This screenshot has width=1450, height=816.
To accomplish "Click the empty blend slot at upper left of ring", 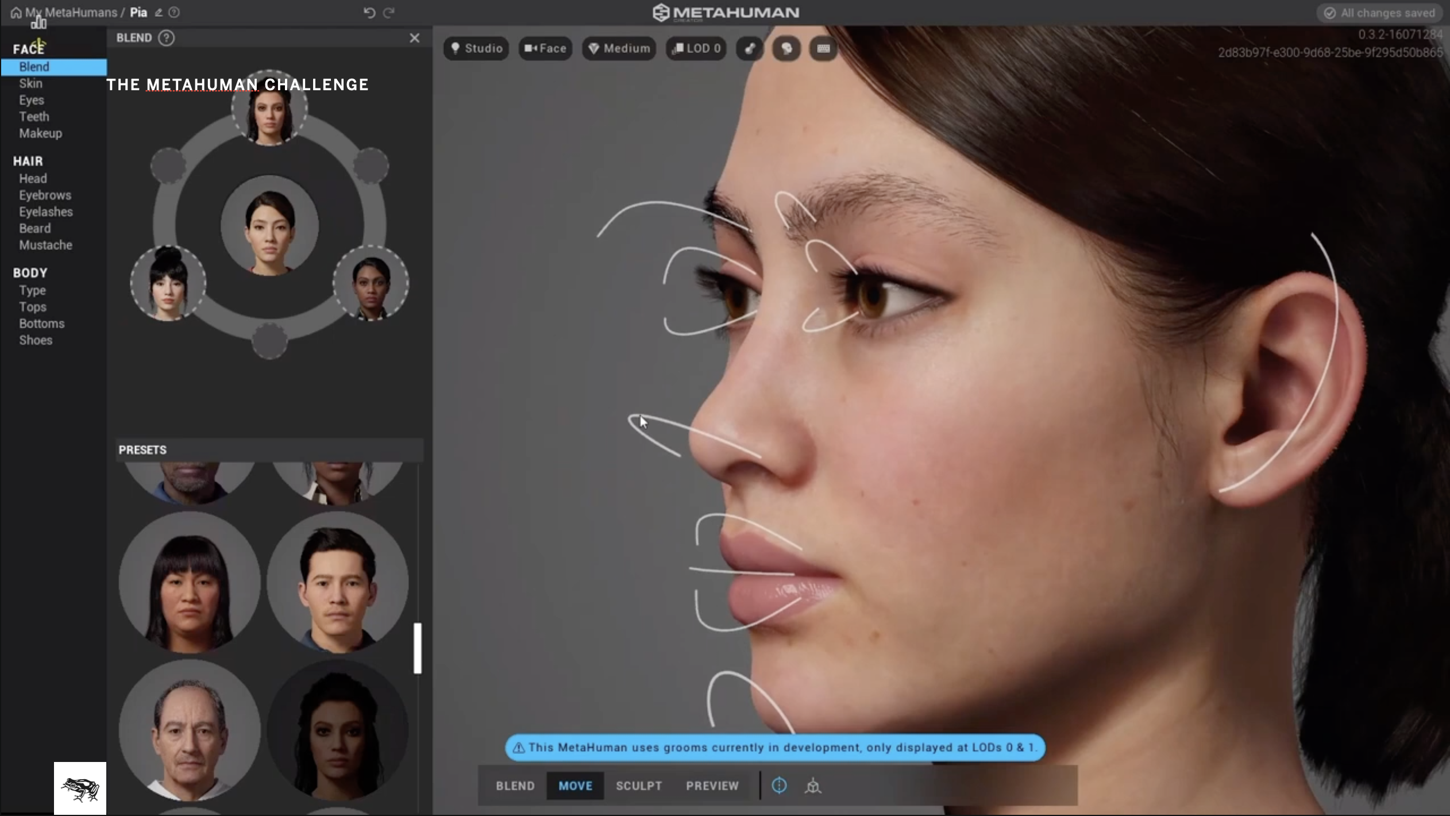I will (168, 166).
